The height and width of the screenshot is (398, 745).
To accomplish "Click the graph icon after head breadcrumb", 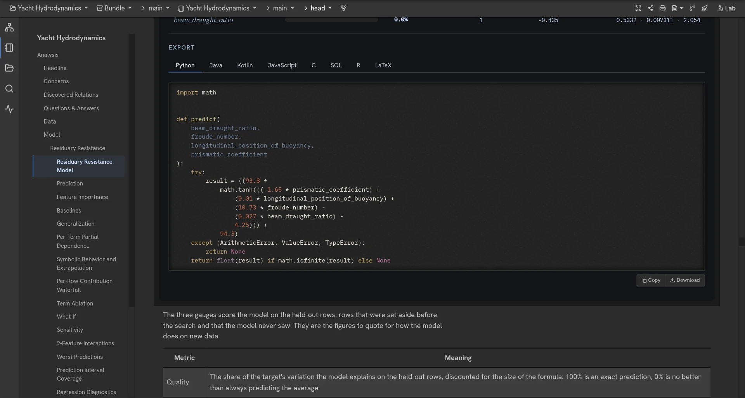I will click(x=343, y=8).
